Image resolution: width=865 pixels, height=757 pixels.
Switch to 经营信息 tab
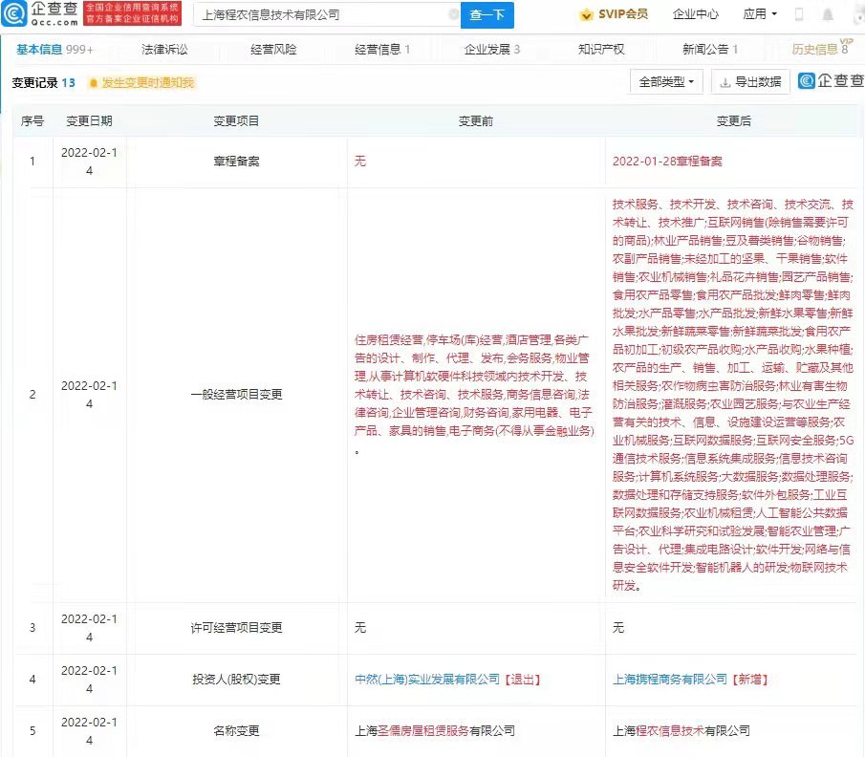(x=382, y=50)
